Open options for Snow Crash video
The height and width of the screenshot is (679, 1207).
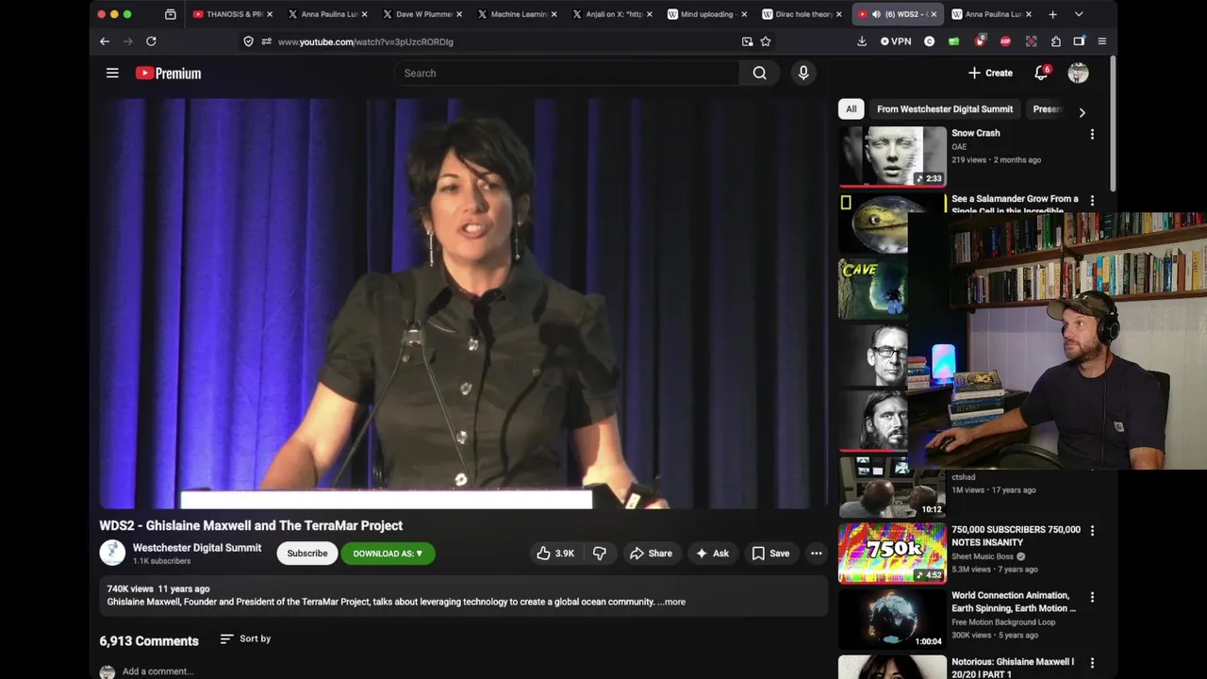click(1092, 135)
